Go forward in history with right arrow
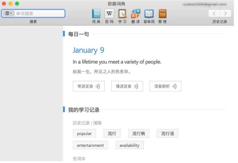 click(x=226, y=14)
